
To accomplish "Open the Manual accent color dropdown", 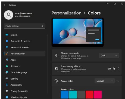I will coord(105,81).
